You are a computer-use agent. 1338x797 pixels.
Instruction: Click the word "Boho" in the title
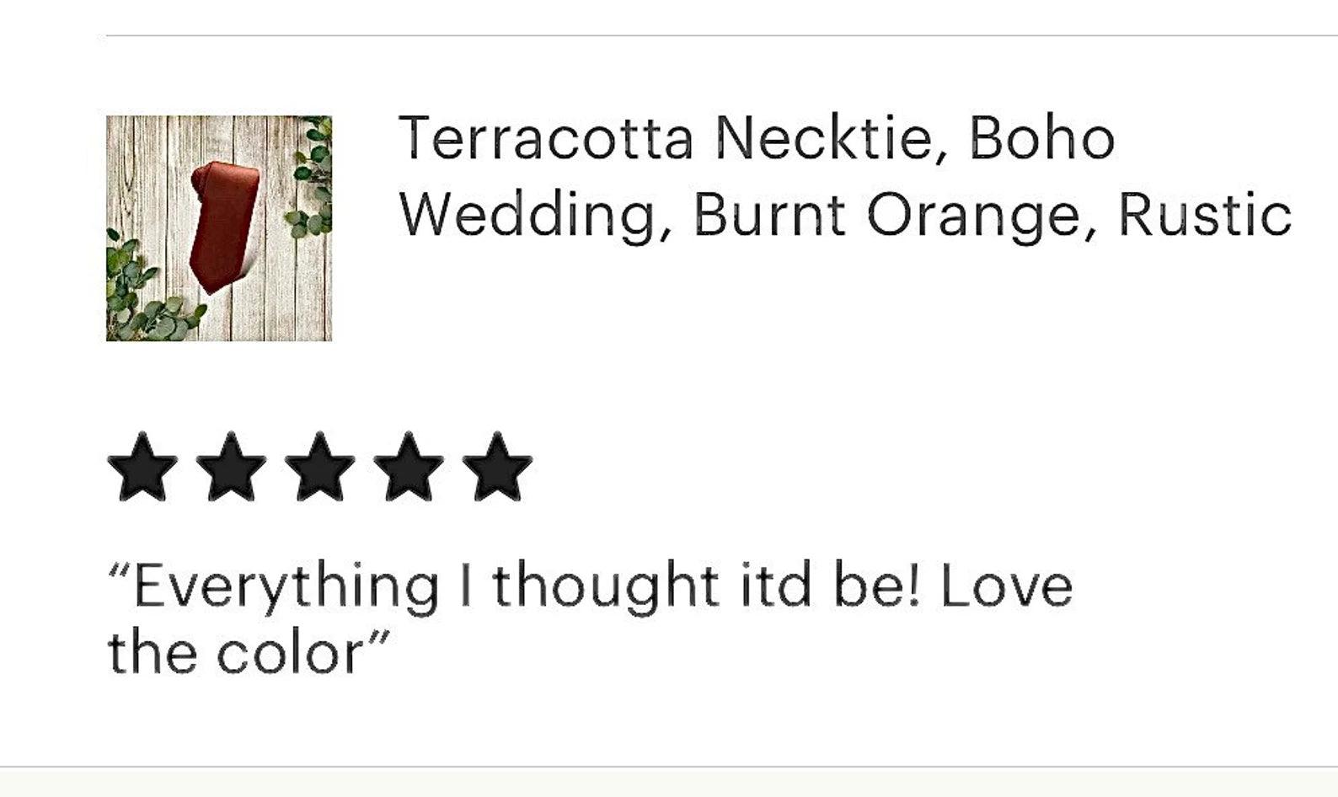pos(1041,138)
